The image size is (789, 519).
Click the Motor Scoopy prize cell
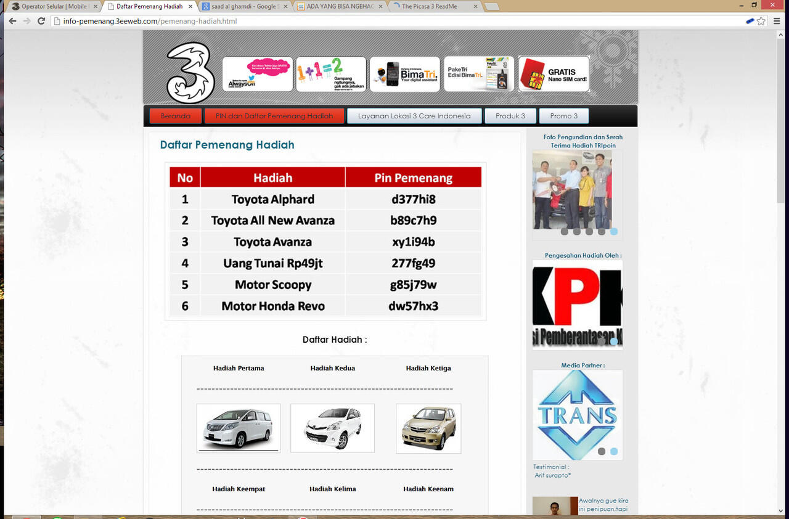[x=273, y=285]
